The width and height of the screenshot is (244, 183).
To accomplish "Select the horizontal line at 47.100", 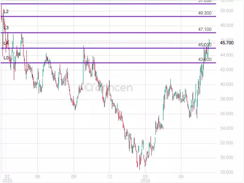I will (108, 33).
